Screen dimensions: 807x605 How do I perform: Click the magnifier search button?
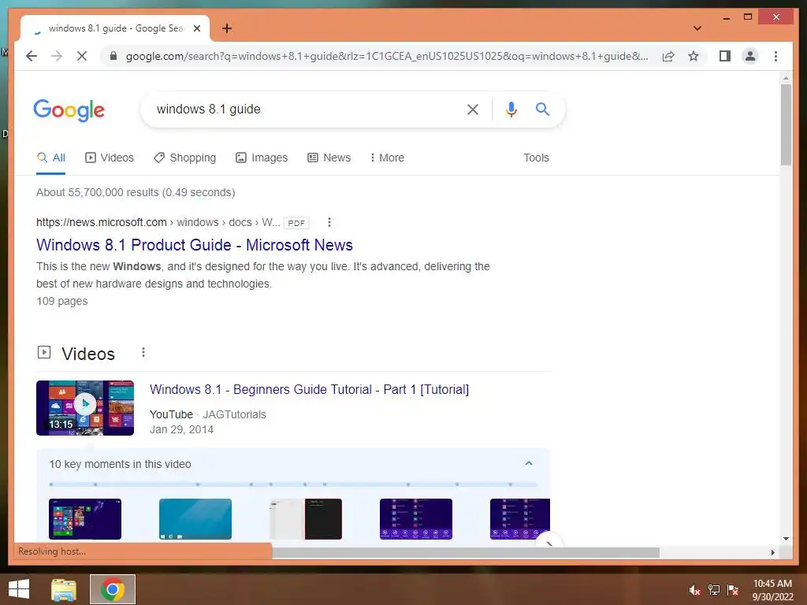[x=542, y=109]
